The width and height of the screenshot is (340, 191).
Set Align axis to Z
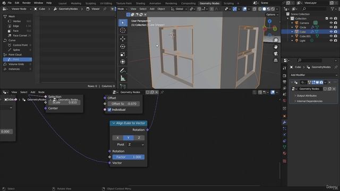click(139, 138)
